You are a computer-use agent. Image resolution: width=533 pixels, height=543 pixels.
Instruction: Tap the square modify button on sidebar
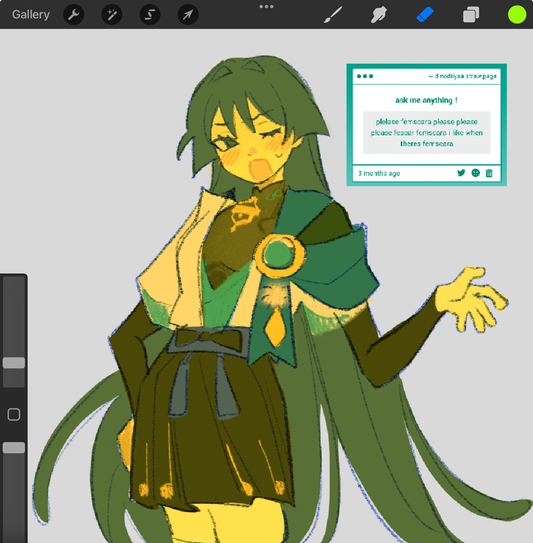[14, 414]
